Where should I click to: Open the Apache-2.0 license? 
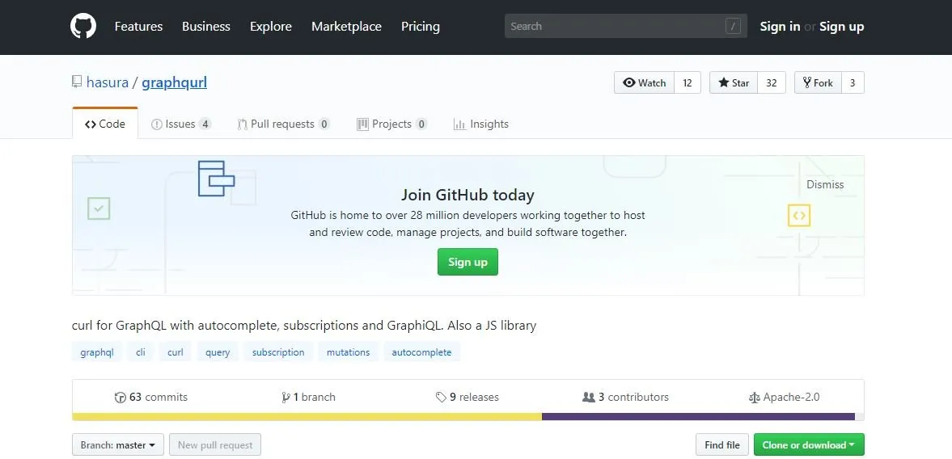tap(785, 397)
